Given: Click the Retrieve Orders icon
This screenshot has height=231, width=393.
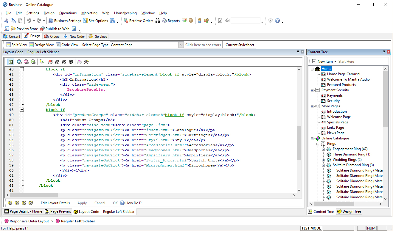Looking at the screenshot, I should click(x=126, y=21).
